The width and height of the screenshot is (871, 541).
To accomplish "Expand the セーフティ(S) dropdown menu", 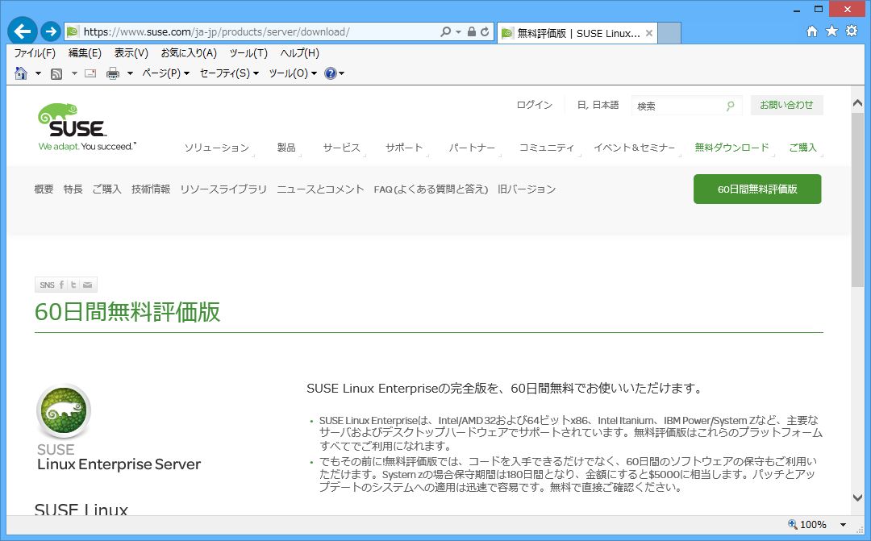I will [229, 73].
